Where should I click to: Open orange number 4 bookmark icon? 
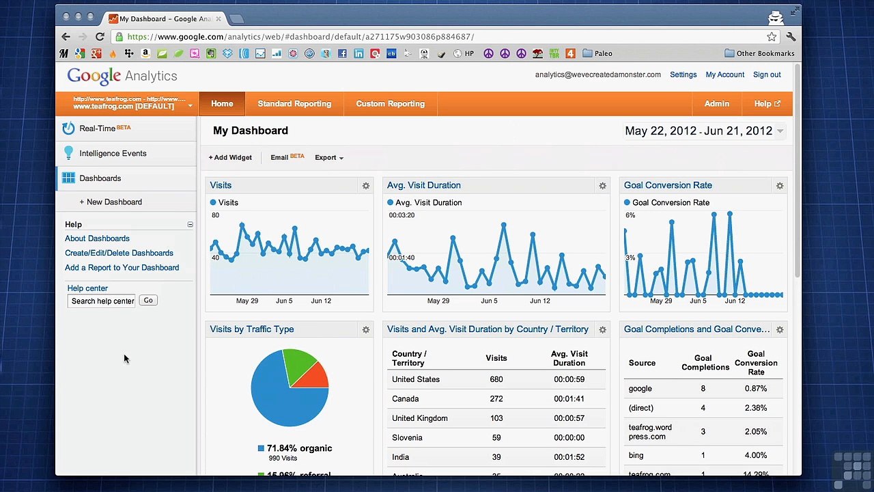[570, 53]
